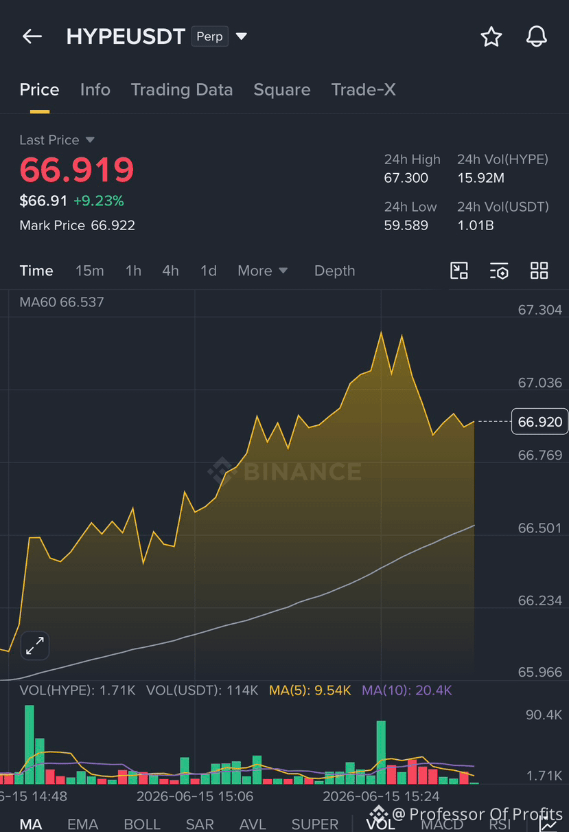Select the 1d chart interval
The width and height of the screenshot is (569, 832).
tap(209, 271)
